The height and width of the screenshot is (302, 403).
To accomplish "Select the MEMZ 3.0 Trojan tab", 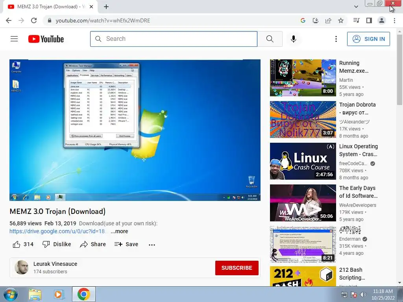I will pos(50,7).
